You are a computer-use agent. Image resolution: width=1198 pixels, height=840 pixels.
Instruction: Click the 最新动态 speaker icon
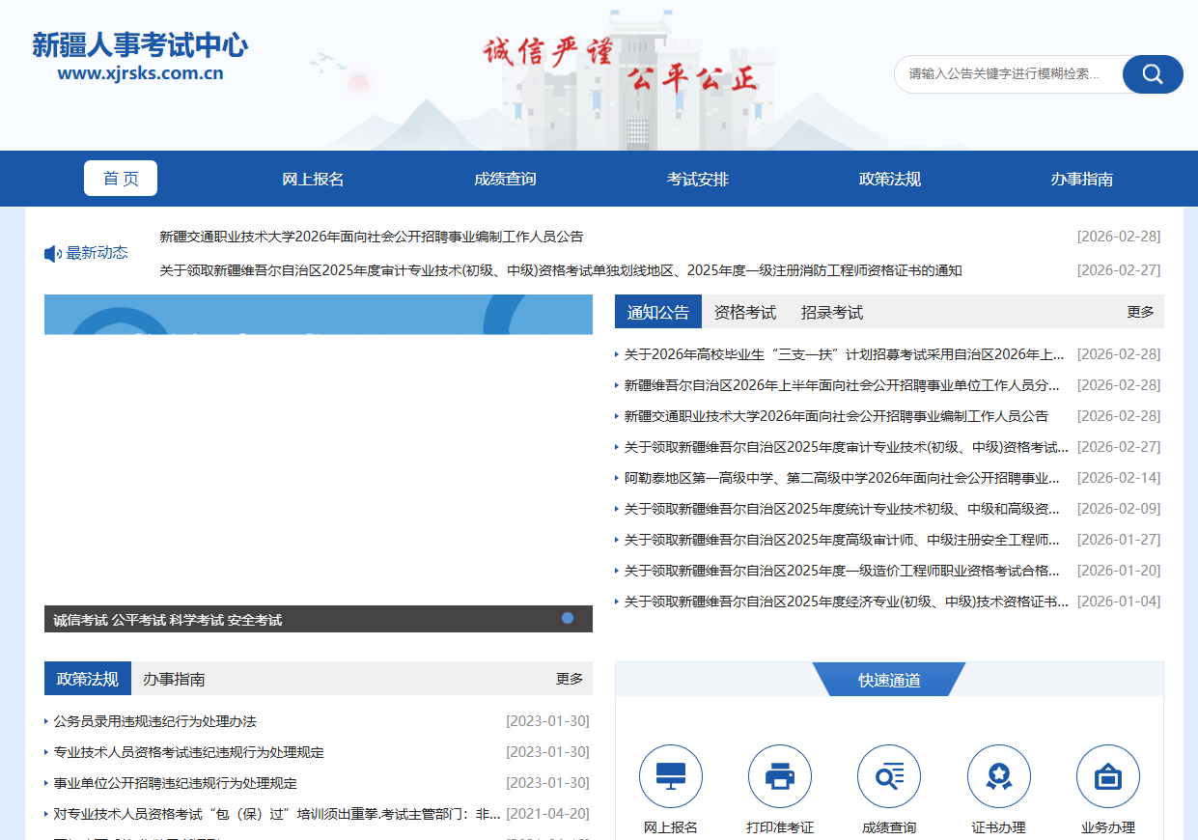coord(53,254)
